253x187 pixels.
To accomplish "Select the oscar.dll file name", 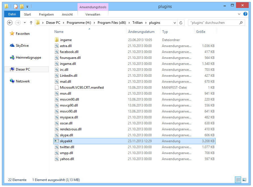I will [x=66, y=123].
